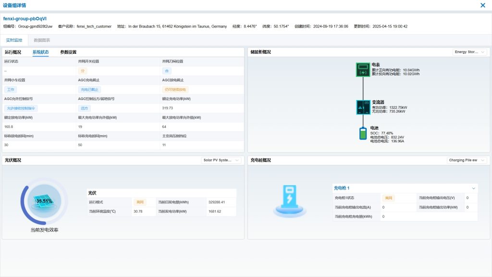492x277 pixels.
Task: Click the 充电已截止 status tag
Action: pyautogui.click(x=89, y=89)
